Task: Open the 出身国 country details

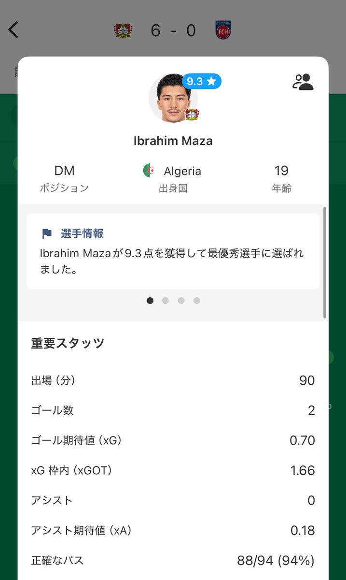Action: (172, 176)
